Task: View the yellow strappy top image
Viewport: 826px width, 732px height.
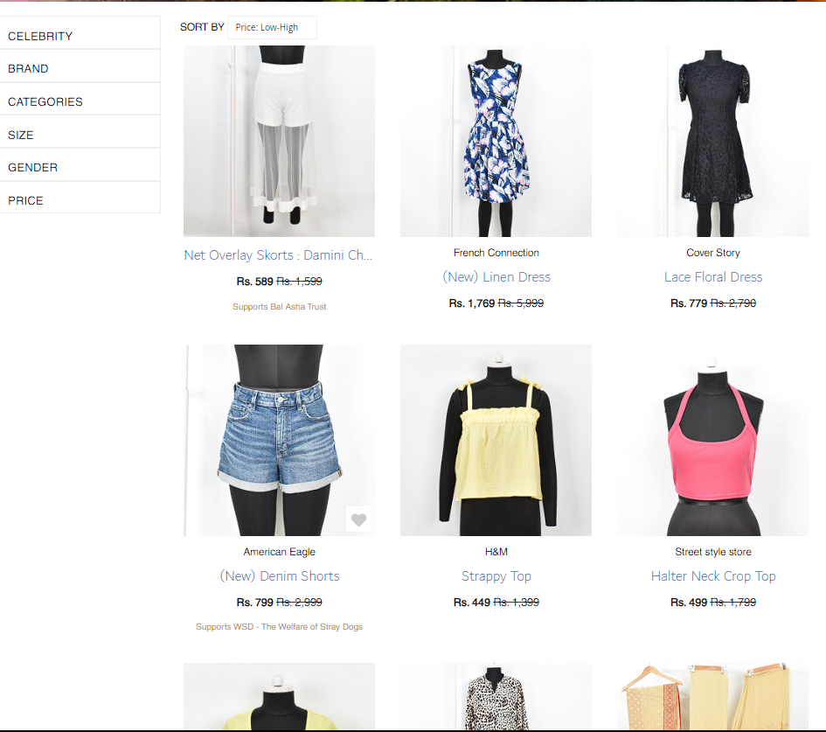Action: tap(496, 440)
